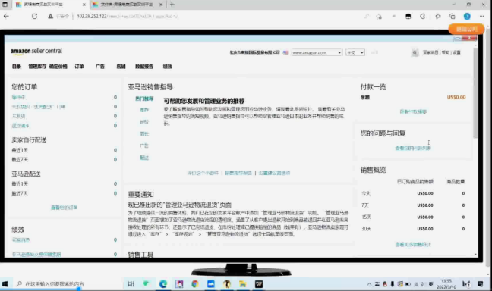Viewport: 492px width, 291px height.
Task: Click the not-secure warning triangle icon
Action: (x=50, y=16)
